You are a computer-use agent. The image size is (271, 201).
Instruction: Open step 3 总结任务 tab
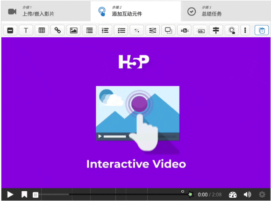click(226, 11)
